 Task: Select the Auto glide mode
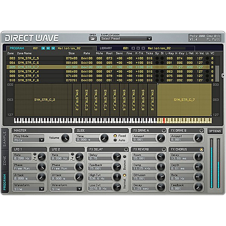tap(115, 140)
